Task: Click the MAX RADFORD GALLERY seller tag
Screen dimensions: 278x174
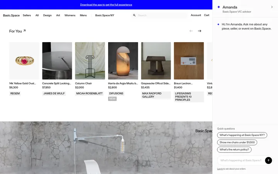Action: coord(156,95)
